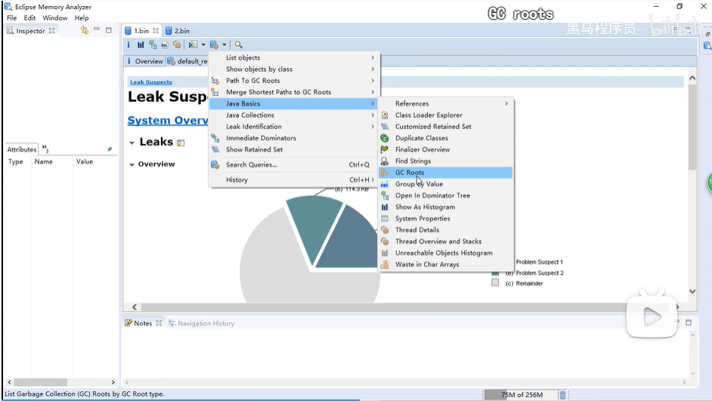Close the Notes view tab

tap(159, 323)
